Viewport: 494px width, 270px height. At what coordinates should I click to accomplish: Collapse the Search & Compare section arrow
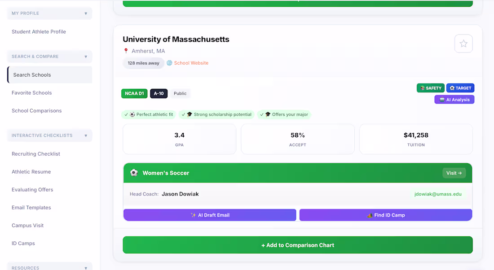(86, 57)
